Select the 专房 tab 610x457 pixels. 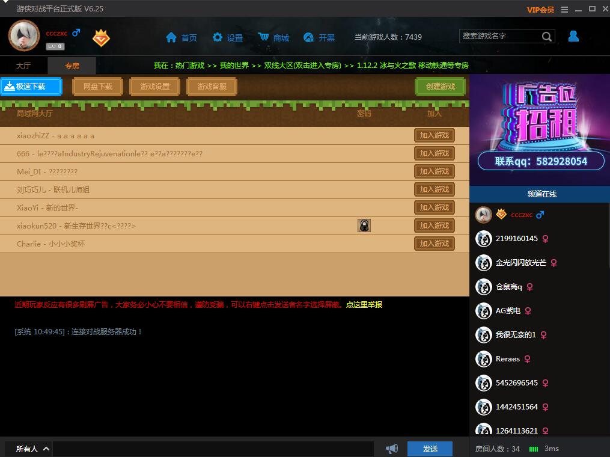[x=72, y=66]
